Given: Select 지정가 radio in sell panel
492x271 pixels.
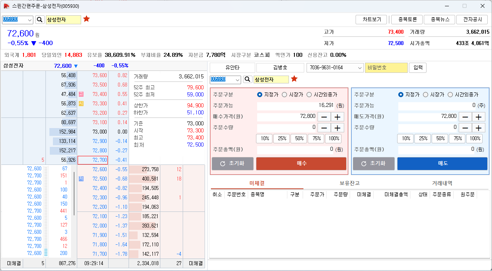Looking at the screenshot, I should 401,94.
